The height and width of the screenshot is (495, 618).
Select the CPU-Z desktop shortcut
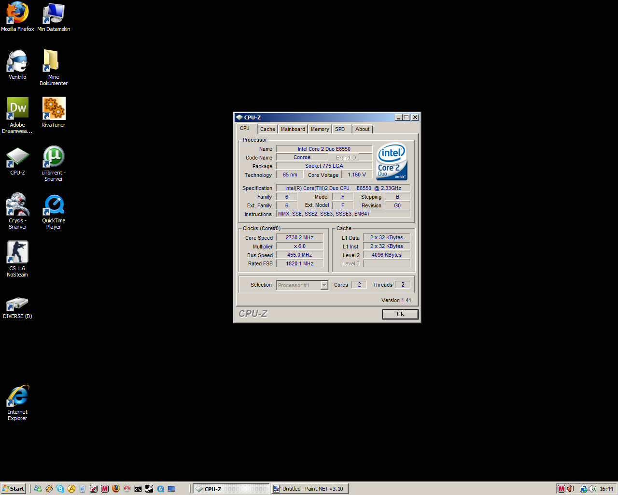click(17, 161)
